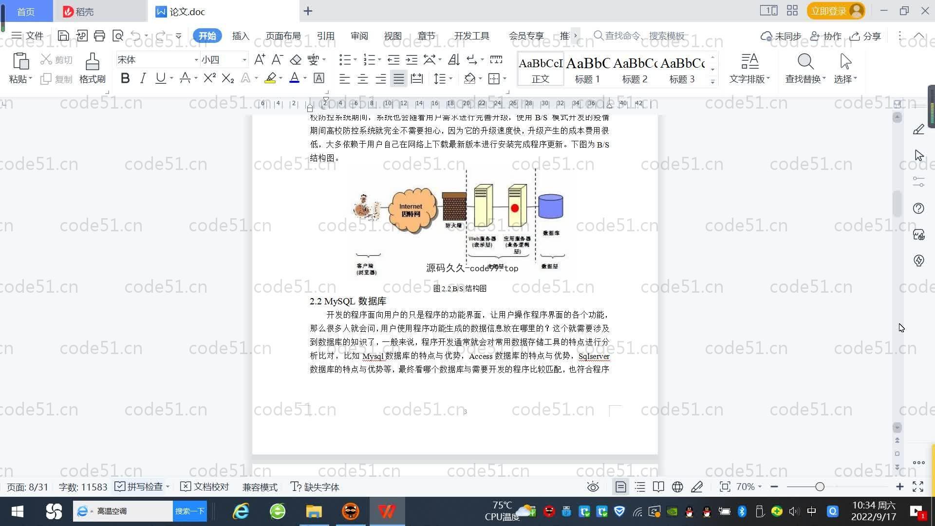Click 缺失字体 in status bar

click(315, 487)
